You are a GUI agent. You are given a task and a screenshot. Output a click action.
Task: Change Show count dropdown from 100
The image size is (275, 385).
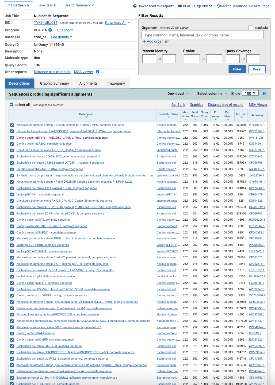[x=250, y=93]
